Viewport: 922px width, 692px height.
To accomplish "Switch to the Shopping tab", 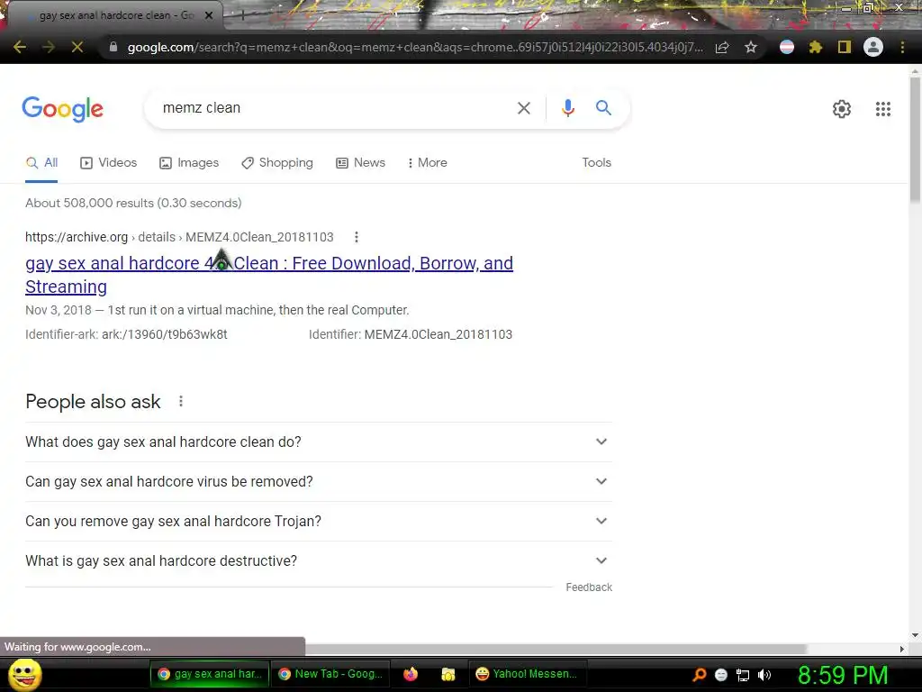I will pyautogui.click(x=277, y=162).
